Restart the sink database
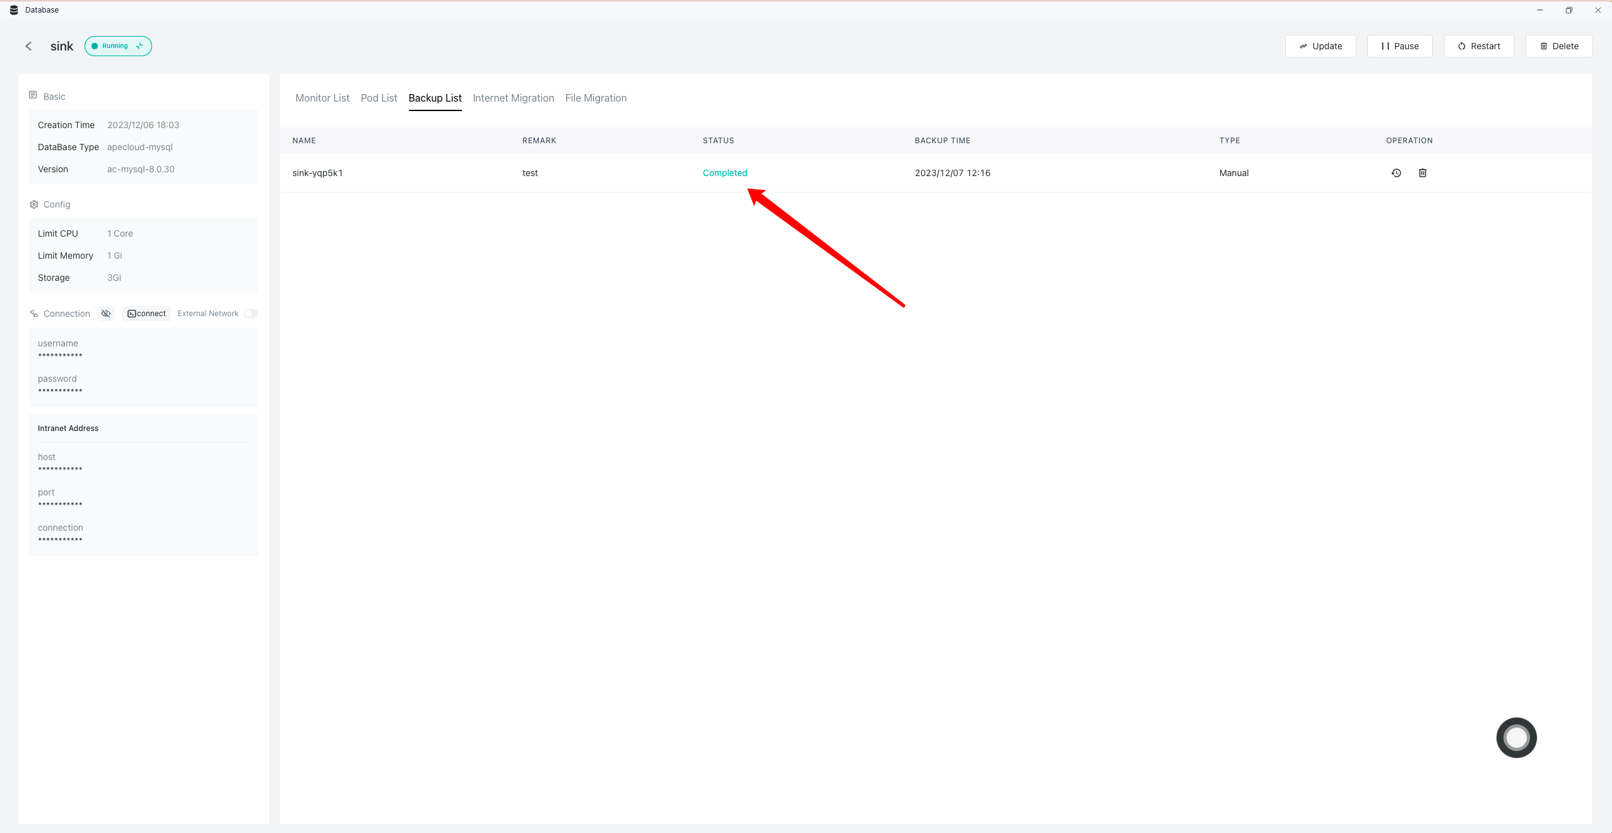This screenshot has width=1612, height=833. pyautogui.click(x=1479, y=46)
